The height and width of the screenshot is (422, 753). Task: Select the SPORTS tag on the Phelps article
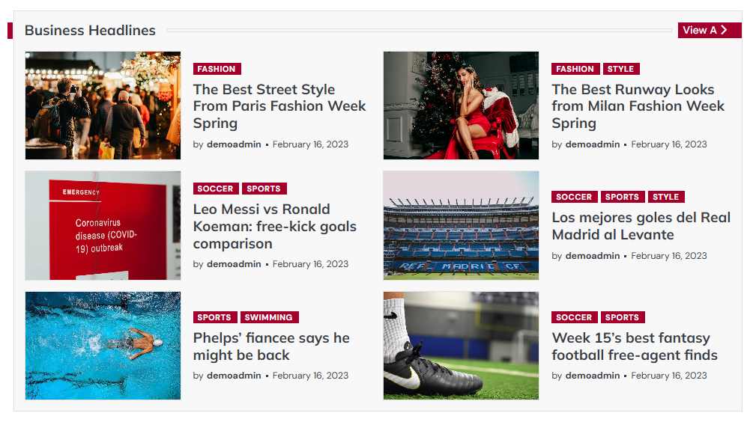coord(215,317)
